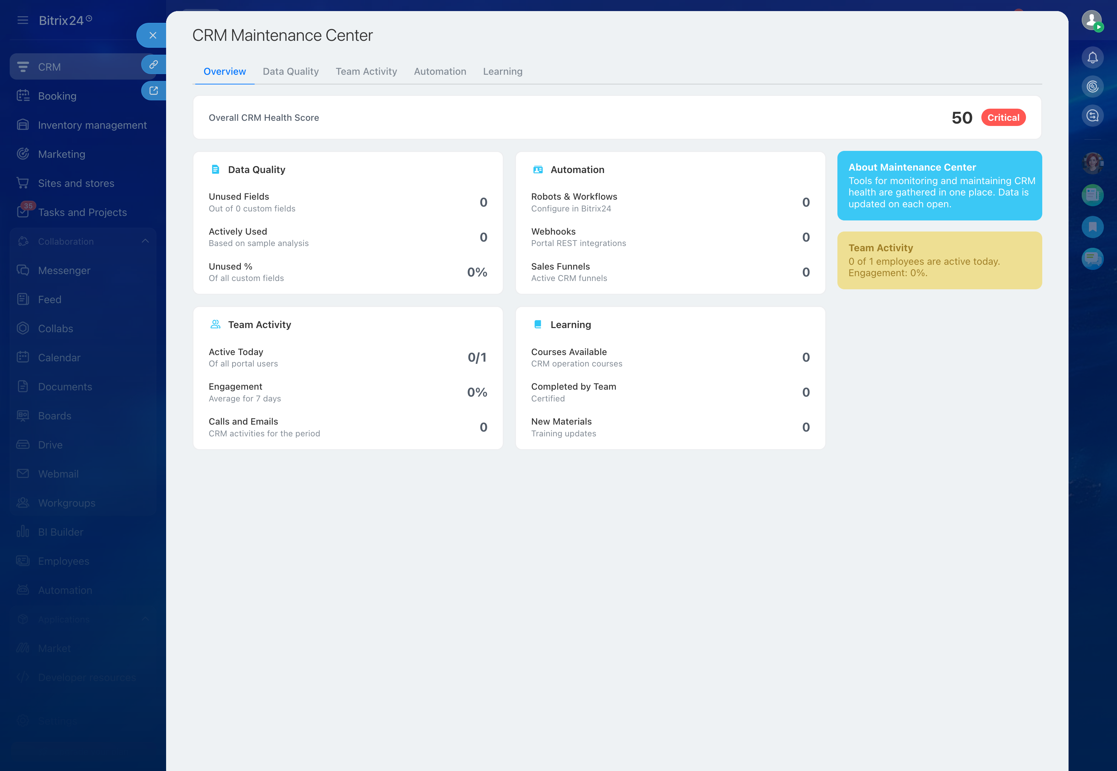Select the Learning tab
This screenshot has height=771, width=1117.
(502, 72)
